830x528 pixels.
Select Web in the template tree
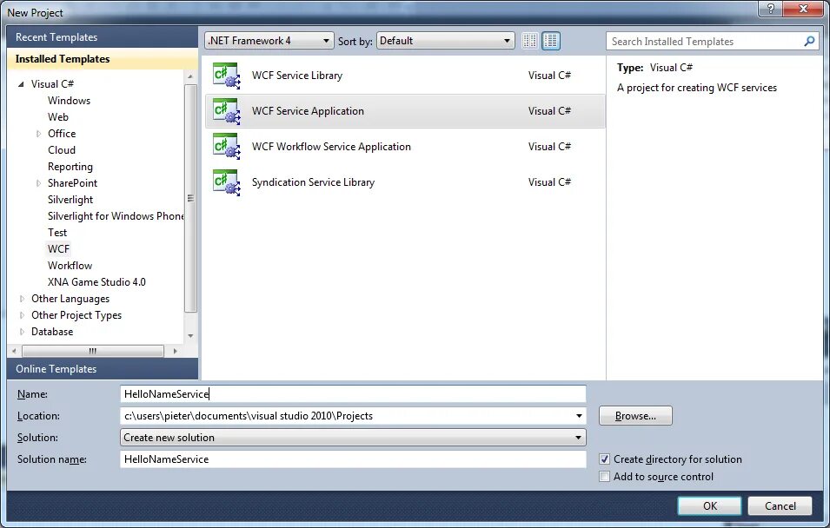(x=57, y=117)
